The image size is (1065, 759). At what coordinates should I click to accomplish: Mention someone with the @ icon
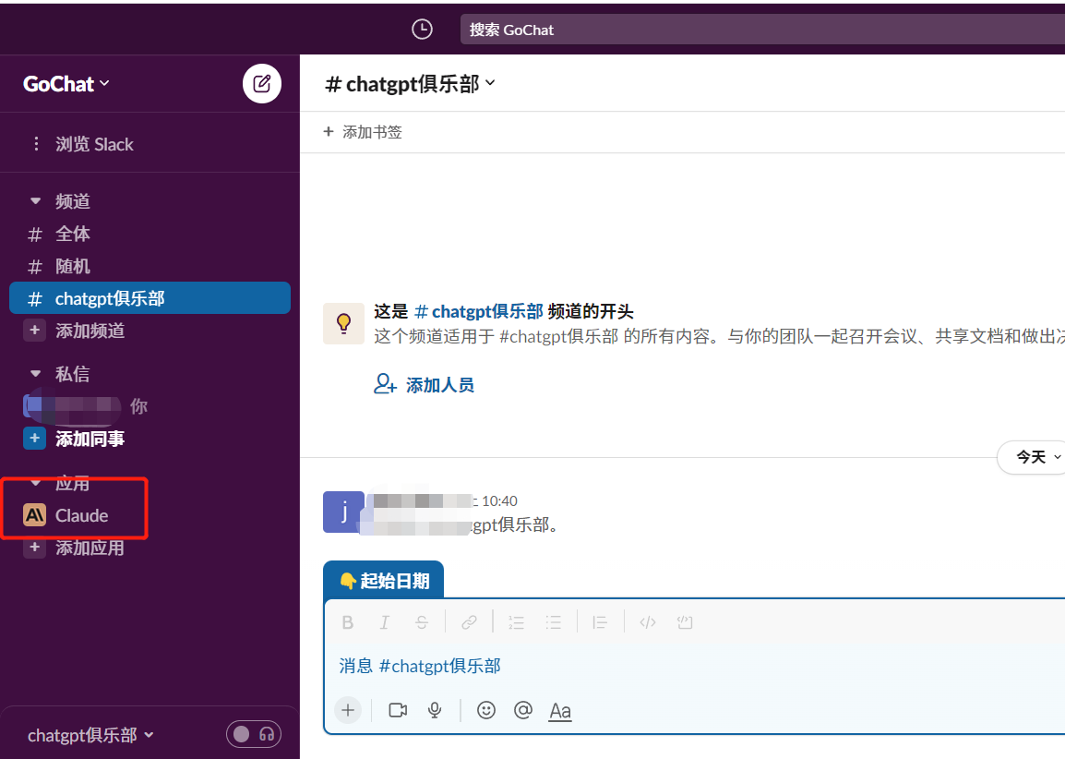point(523,710)
